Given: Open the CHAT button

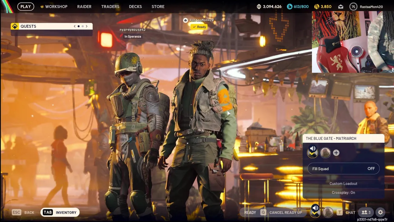Looking at the screenshot, I should (351, 212).
